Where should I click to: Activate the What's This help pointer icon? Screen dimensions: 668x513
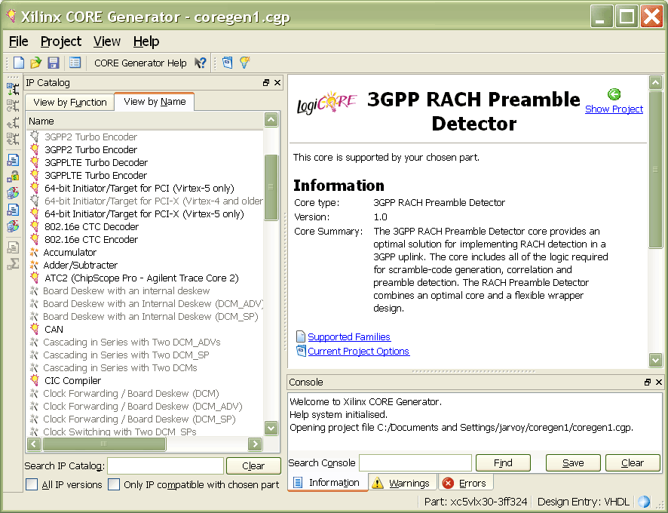click(200, 63)
